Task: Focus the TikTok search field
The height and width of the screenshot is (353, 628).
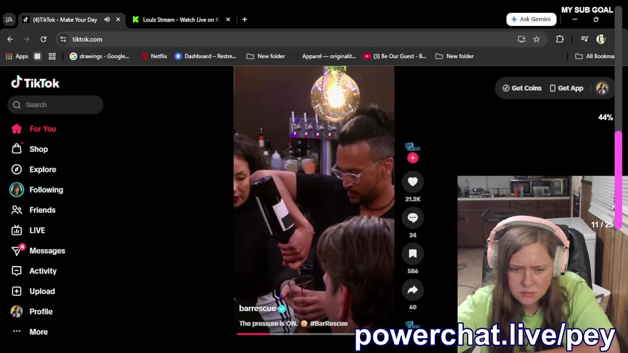Action: 55,104
